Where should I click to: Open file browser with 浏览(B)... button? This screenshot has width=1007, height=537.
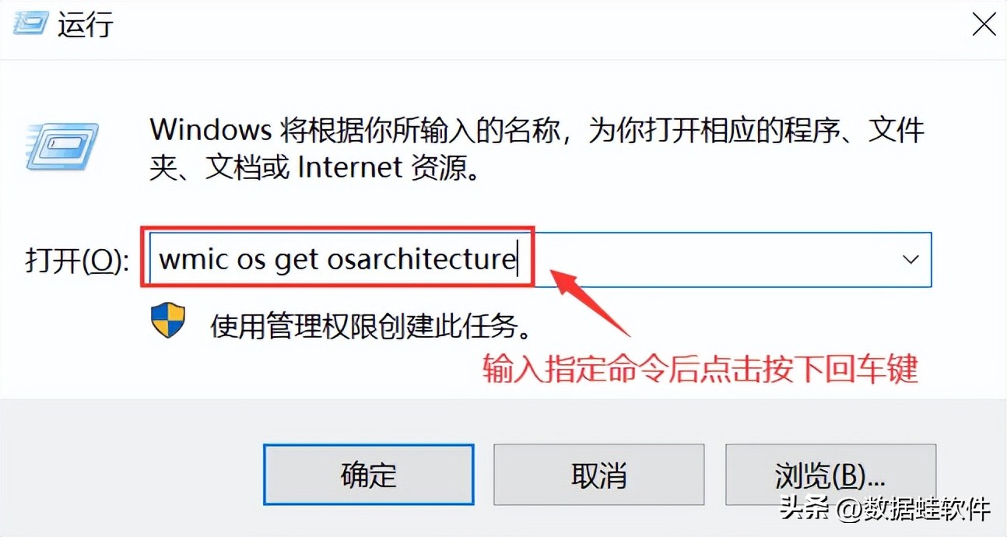[830, 475]
